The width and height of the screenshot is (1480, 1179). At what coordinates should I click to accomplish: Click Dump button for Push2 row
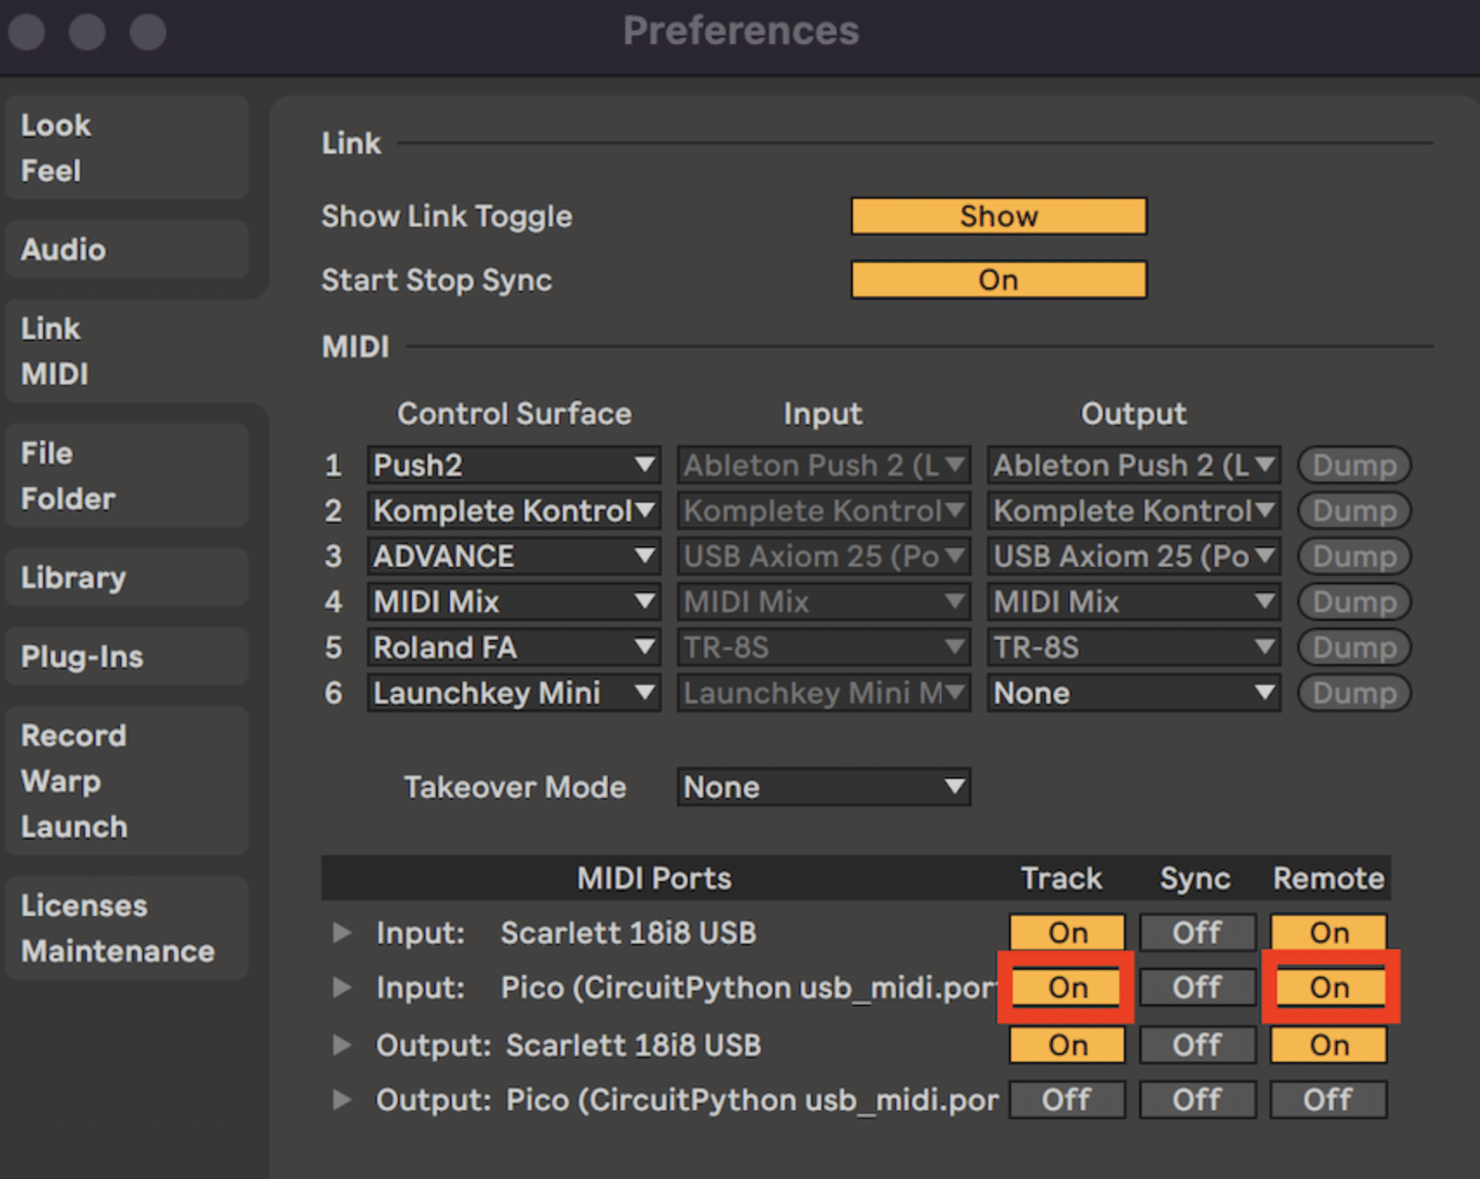(1354, 465)
